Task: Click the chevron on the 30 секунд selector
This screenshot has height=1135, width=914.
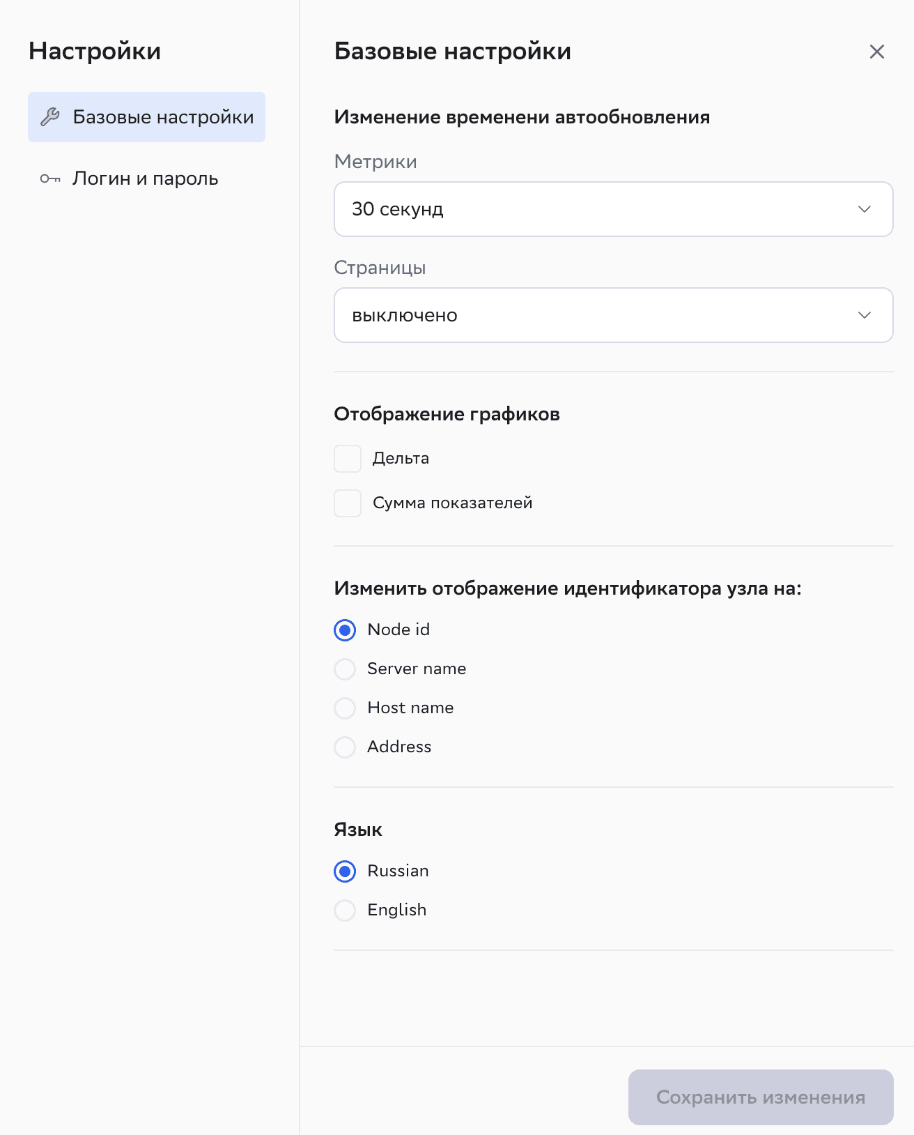Action: click(x=864, y=209)
